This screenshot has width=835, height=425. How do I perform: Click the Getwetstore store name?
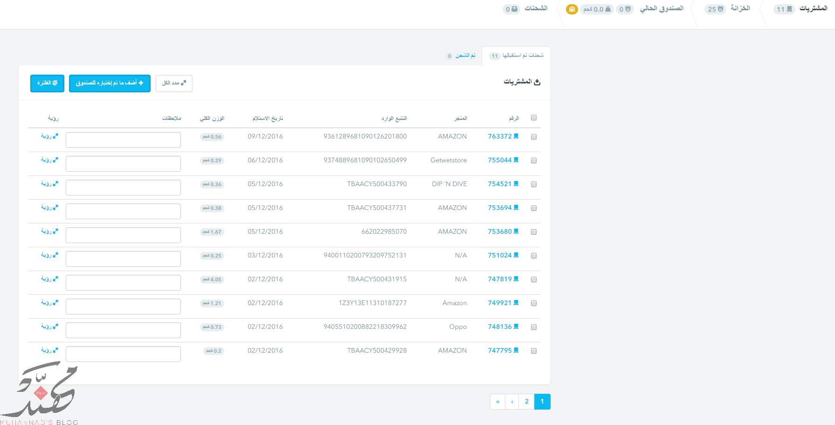point(449,160)
